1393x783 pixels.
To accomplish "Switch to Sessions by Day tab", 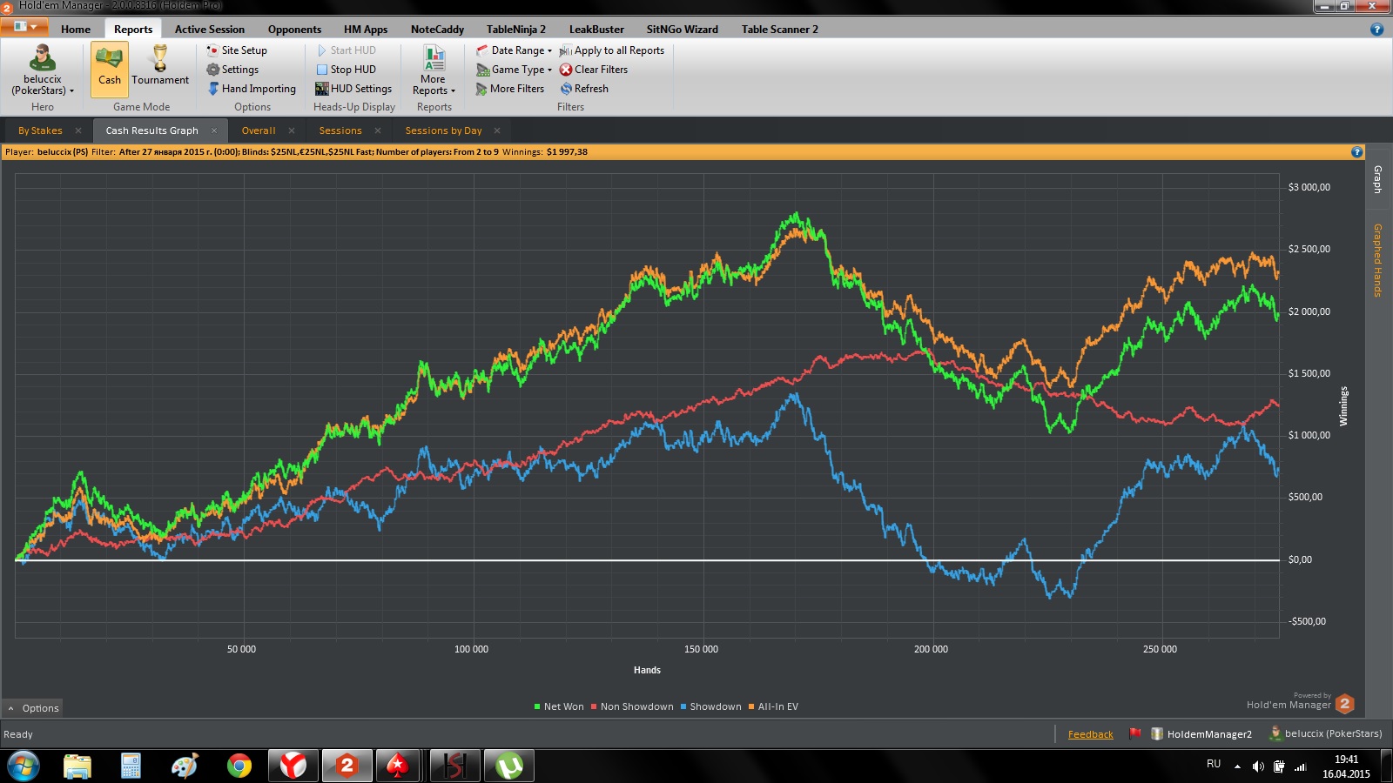I will 443,130.
